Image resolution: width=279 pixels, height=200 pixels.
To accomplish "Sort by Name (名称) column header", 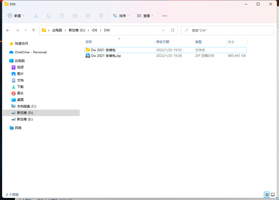I will (89, 42).
